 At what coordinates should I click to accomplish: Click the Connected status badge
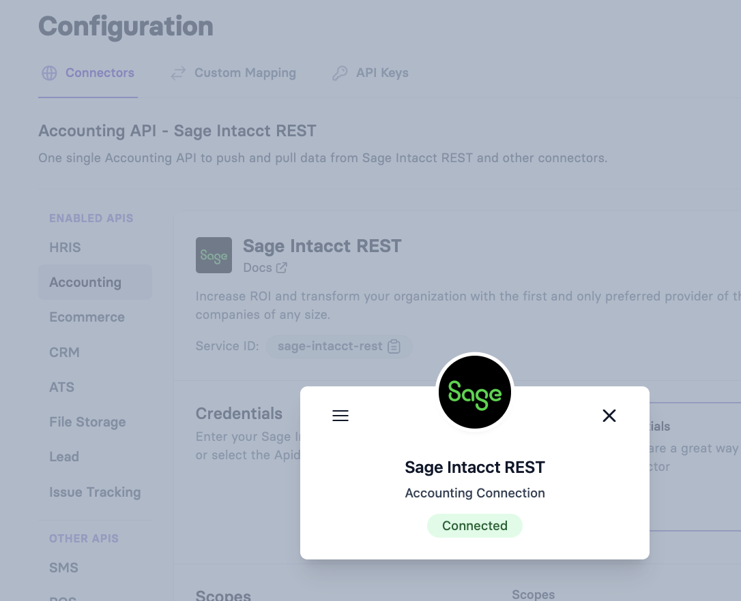[474, 525]
